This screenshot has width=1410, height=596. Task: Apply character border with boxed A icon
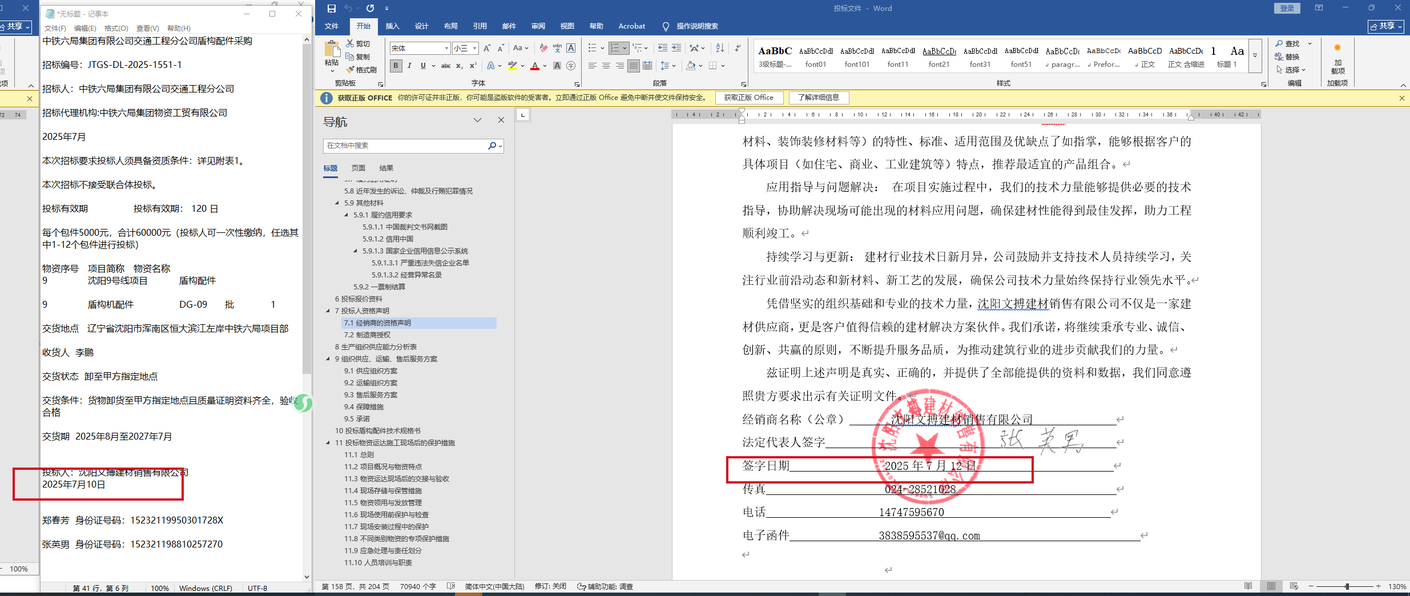click(571, 49)
